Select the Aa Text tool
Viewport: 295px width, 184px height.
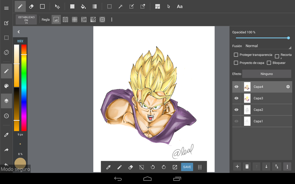point(180,7)
